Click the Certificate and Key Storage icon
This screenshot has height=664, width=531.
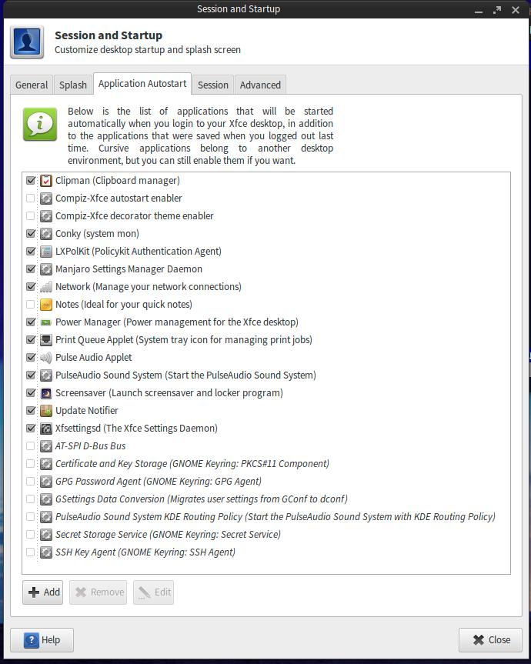pos(45,464)
